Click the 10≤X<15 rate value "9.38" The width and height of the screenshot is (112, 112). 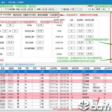[81, 37]
